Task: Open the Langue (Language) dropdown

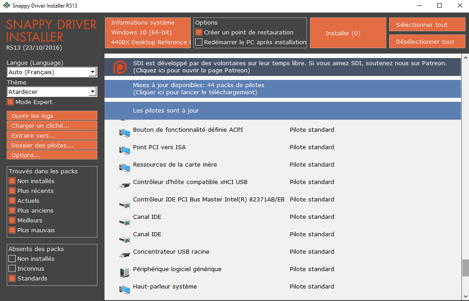Action: [52, 72]
